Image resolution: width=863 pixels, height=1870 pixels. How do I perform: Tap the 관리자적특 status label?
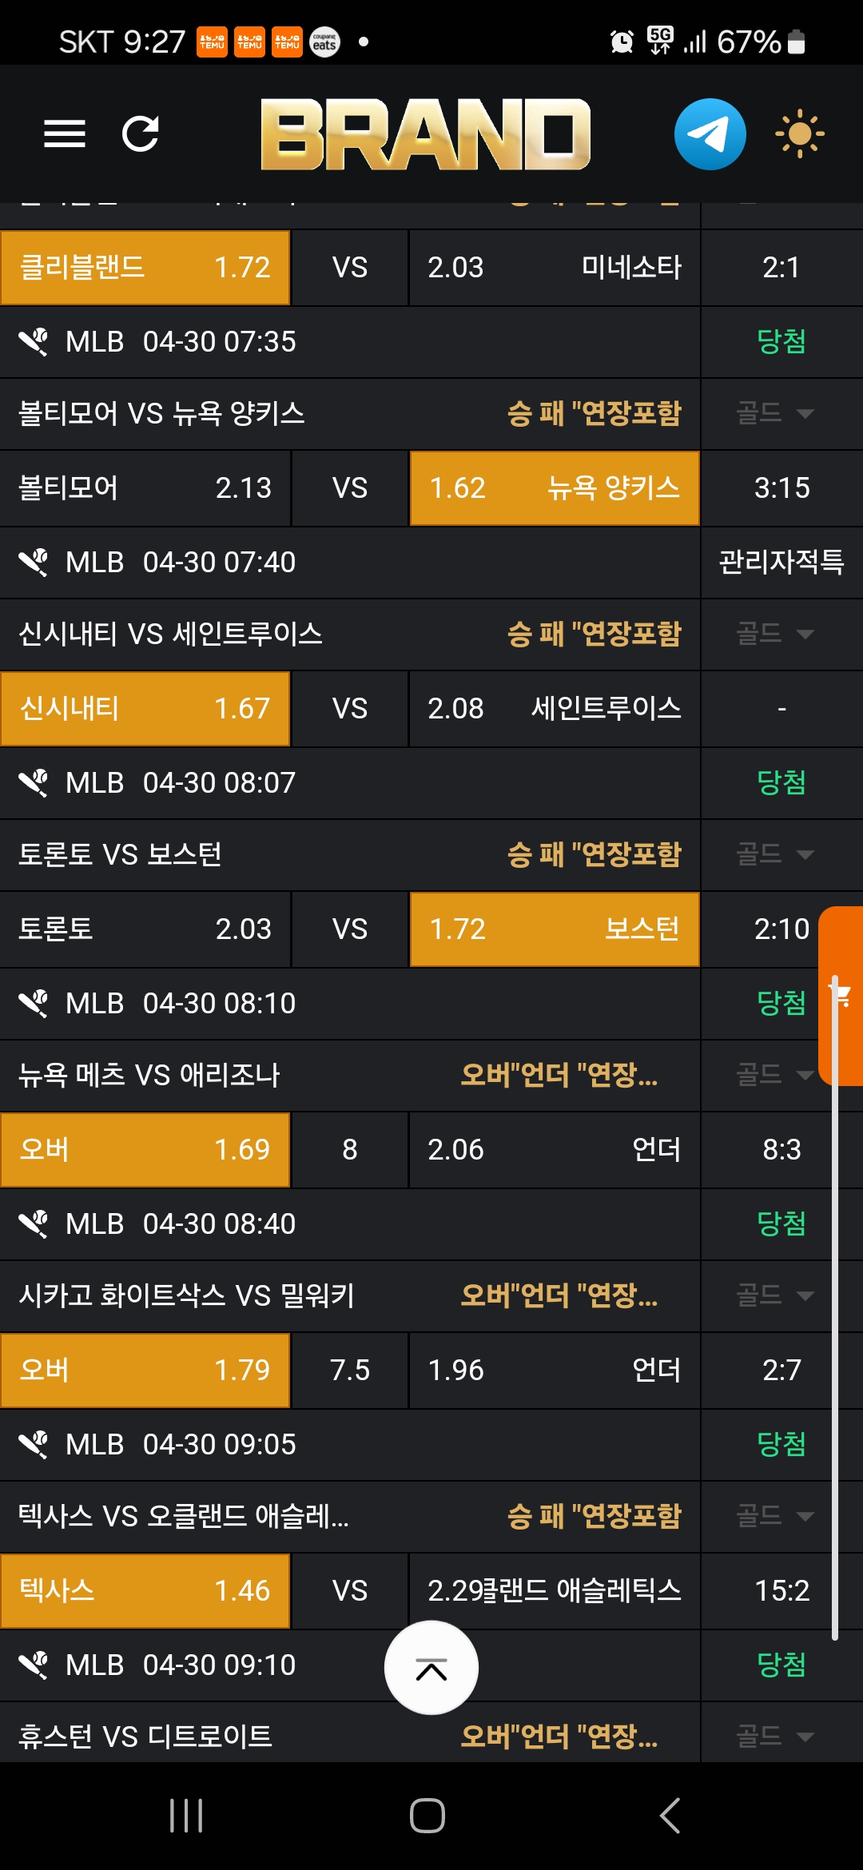[x=781, y=562]
